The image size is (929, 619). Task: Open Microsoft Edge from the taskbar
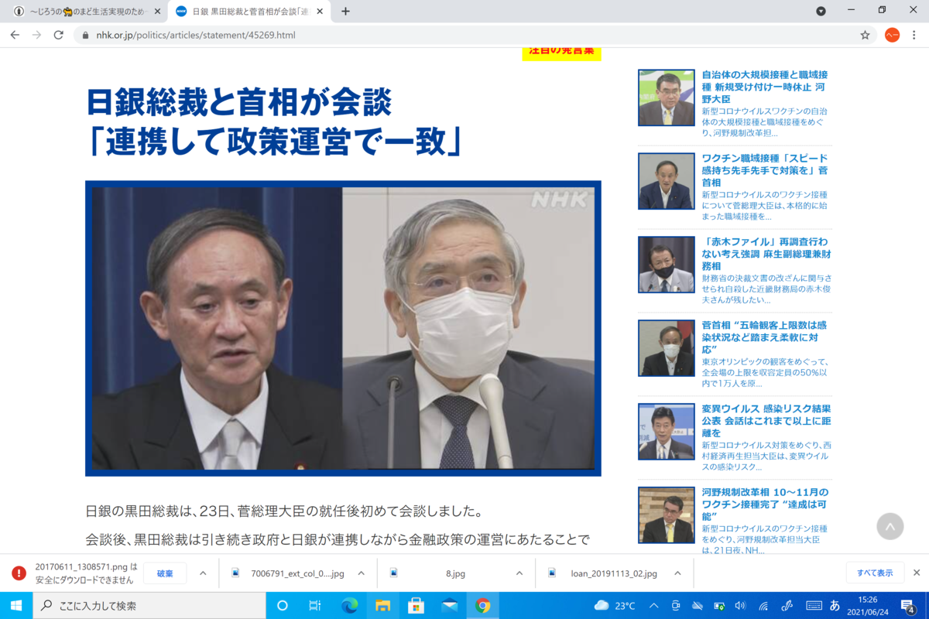[x=349, y=605]
